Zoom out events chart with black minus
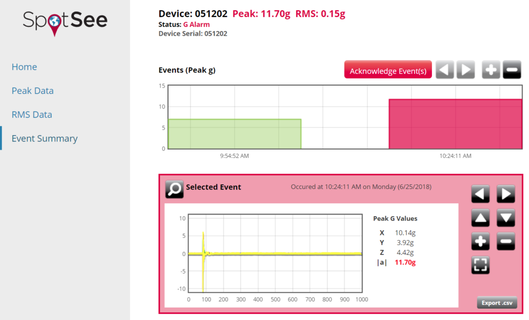Screen dimensions: 529x320 [x=512, y=70]
